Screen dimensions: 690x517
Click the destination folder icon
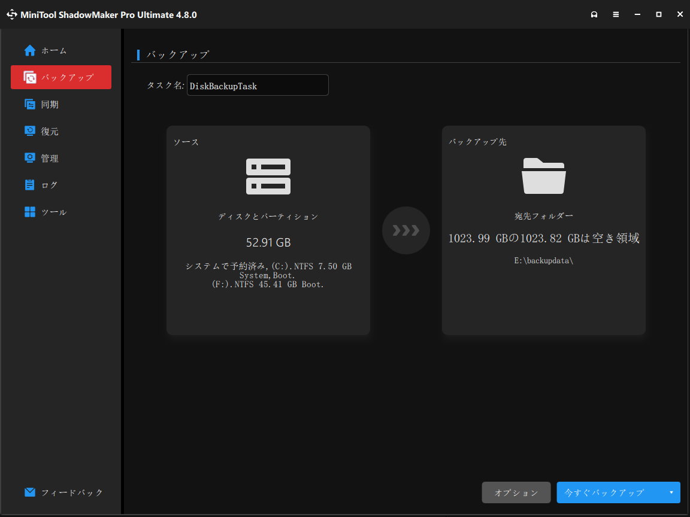543,176
